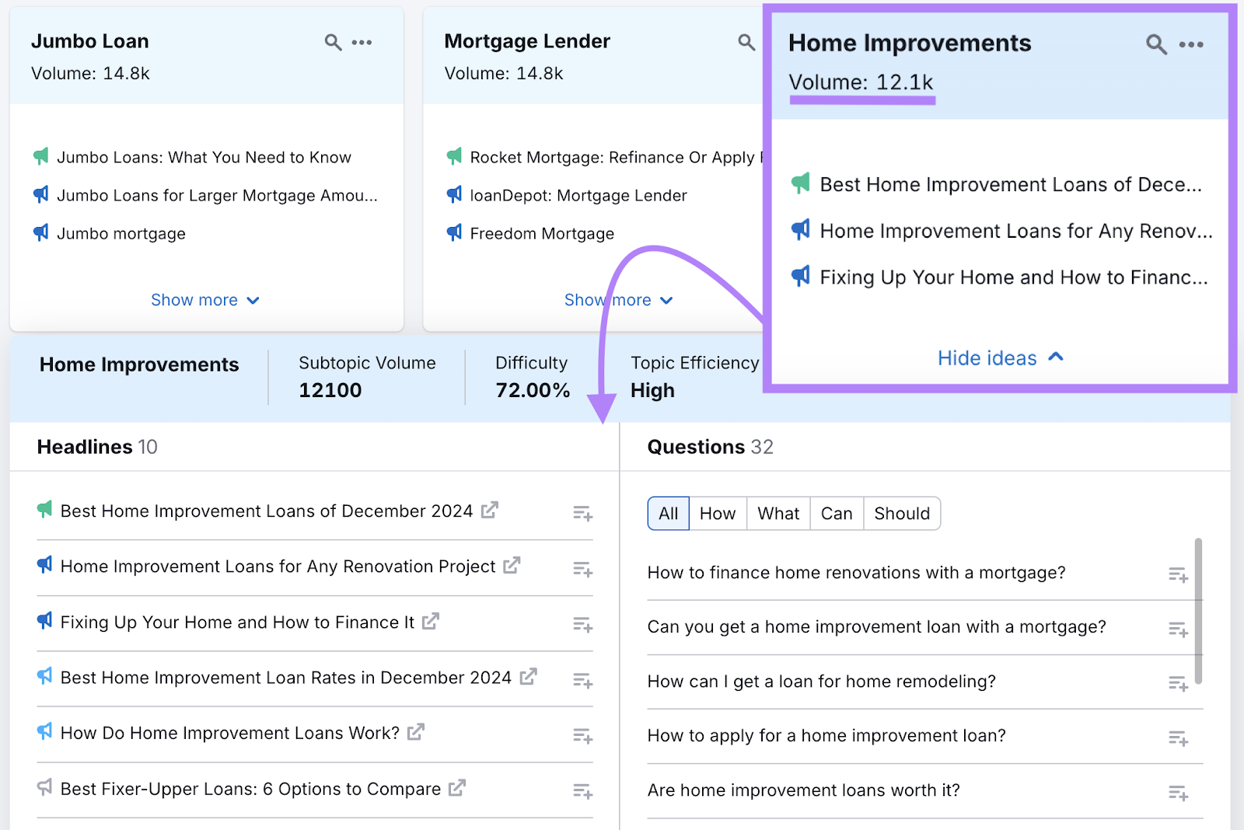Viewport: 1244px width, 830px height.
Task: Click the Questions 32 section heading
Action: click(710, 447)
